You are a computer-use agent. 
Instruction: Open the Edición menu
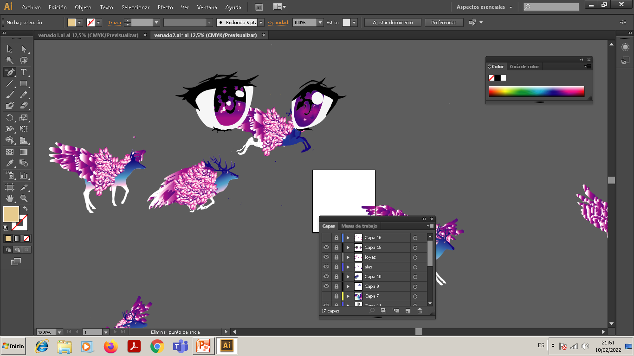click(58, 7)
